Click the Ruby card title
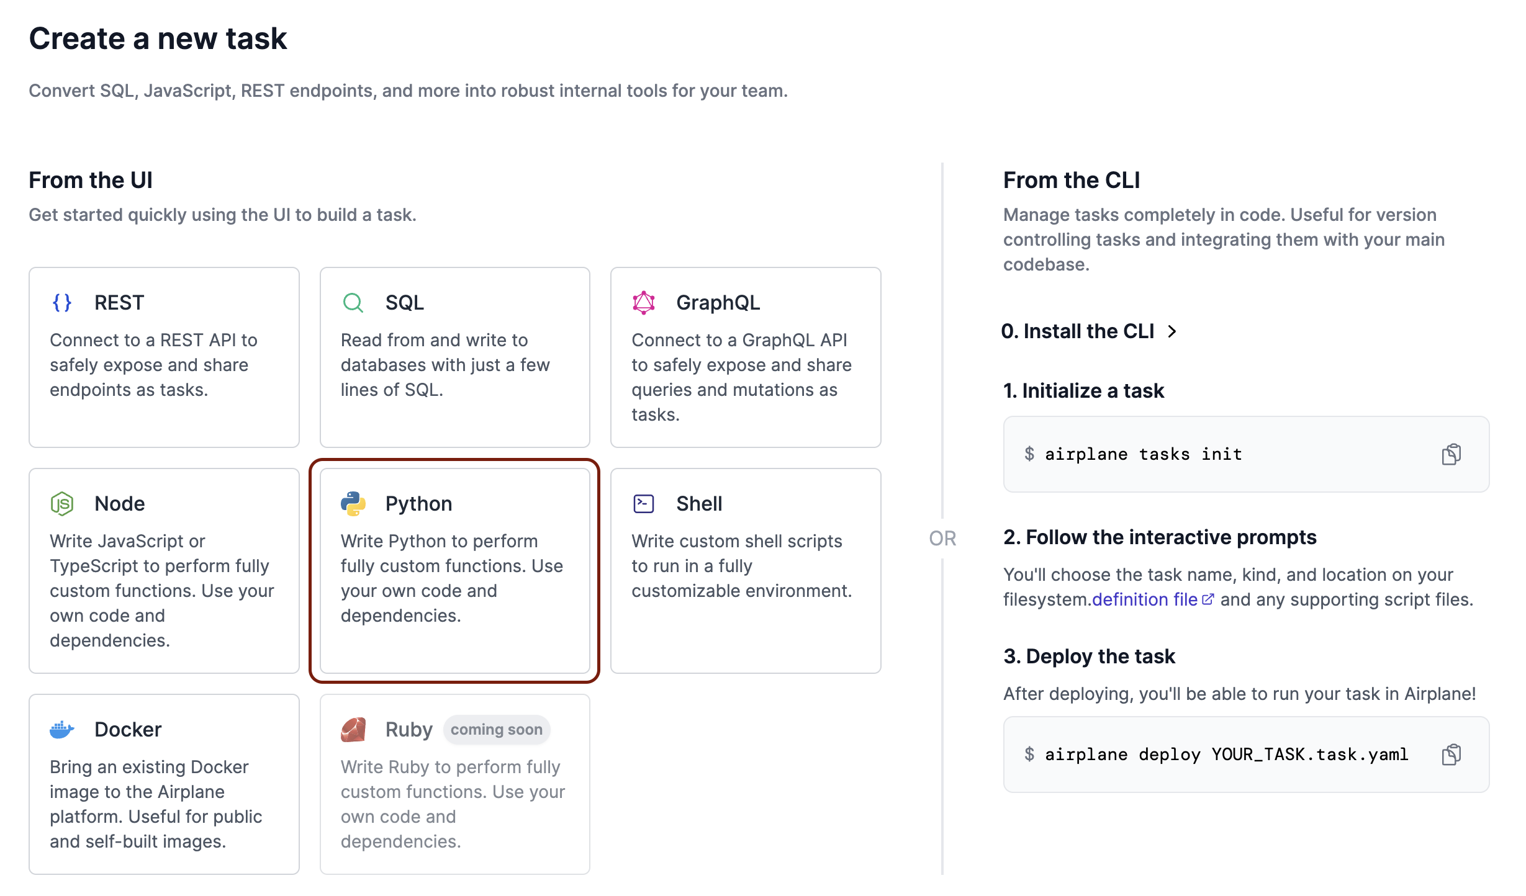The width and height of the screenshot is (1526, 896). click(409, 730)
